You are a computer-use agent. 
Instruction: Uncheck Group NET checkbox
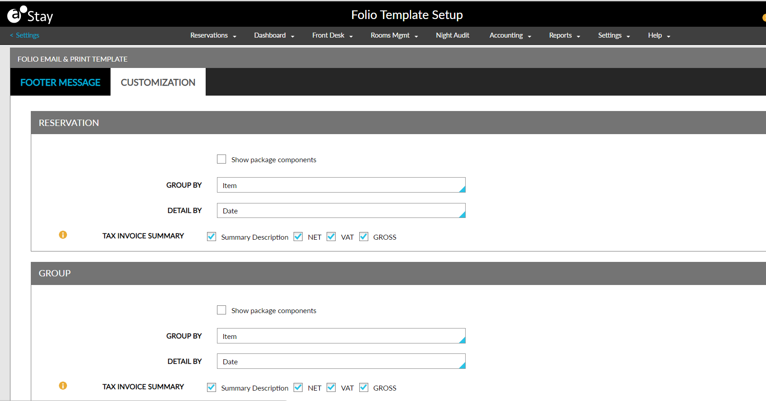pos(298,387)
